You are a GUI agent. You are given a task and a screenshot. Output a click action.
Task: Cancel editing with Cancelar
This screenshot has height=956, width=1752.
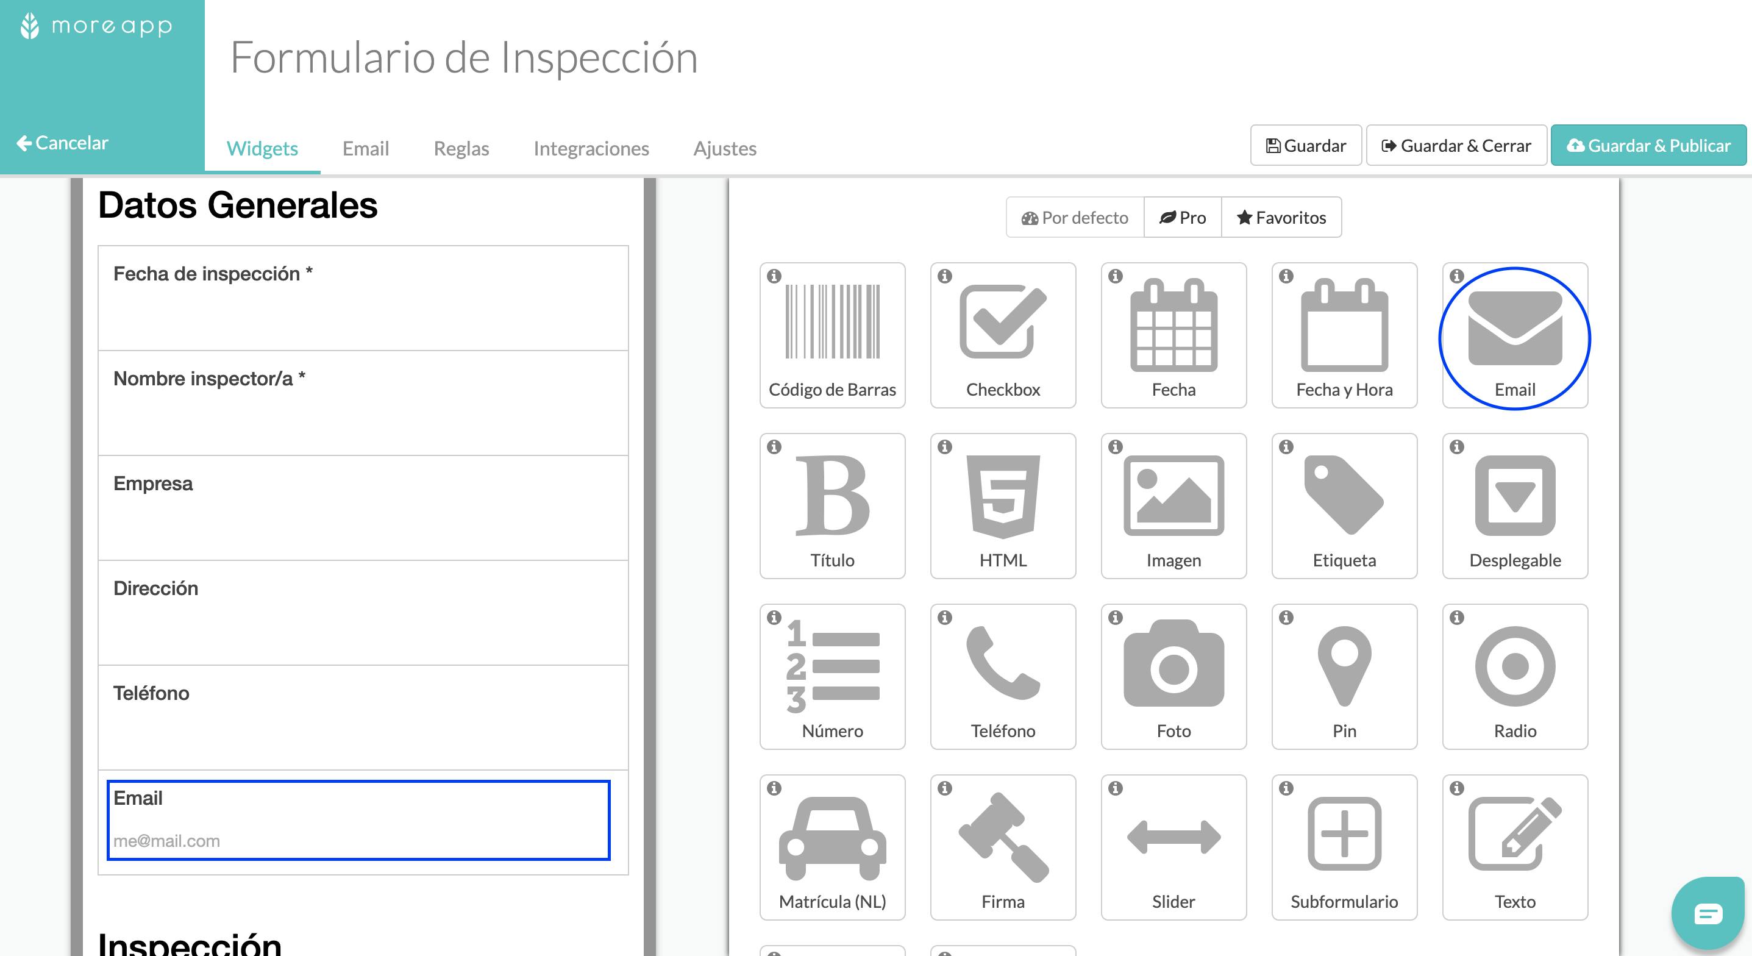click(63, 143)
